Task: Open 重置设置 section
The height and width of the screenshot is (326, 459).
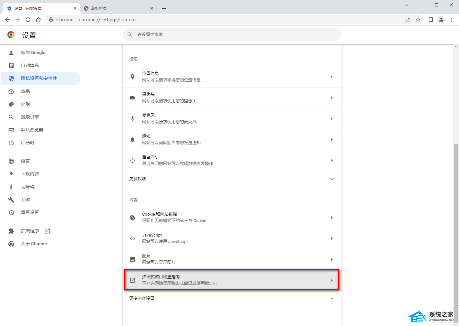Action: [40, 212]
